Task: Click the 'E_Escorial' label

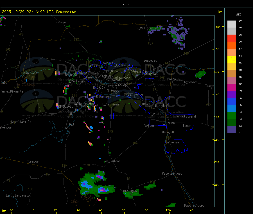Action: click(x=104, y=97)
